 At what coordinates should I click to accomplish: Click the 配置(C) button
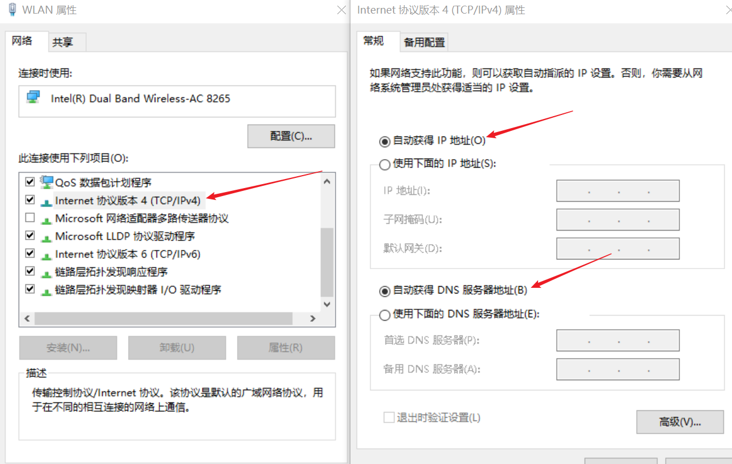pyautogui.click(x=290, y=136)
